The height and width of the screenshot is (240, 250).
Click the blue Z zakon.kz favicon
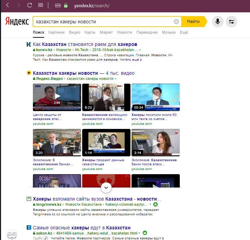29,227
